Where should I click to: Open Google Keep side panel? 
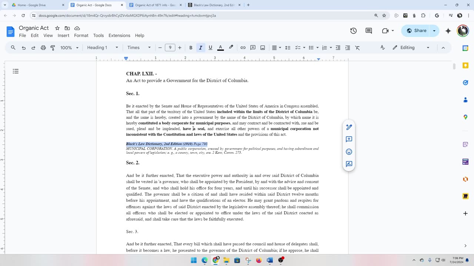pos(465,65)
